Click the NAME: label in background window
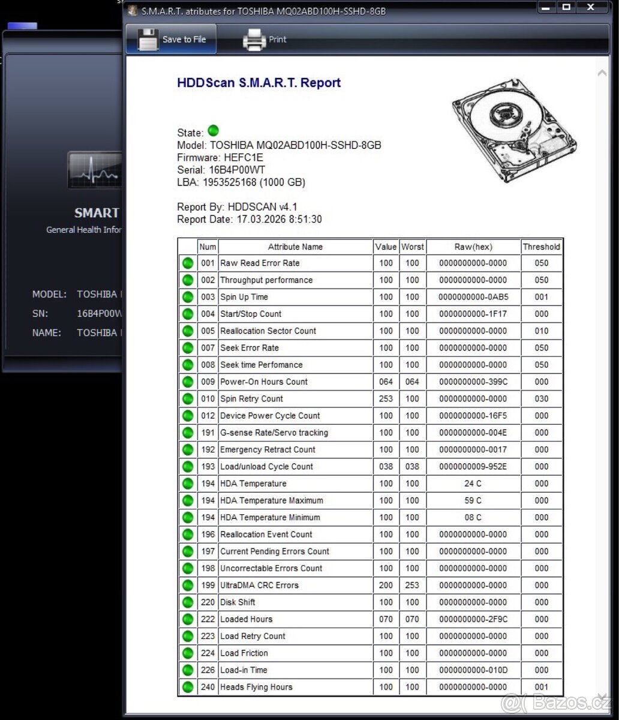The height and width of the screenshot is (720, 619). tap(47, 333)
